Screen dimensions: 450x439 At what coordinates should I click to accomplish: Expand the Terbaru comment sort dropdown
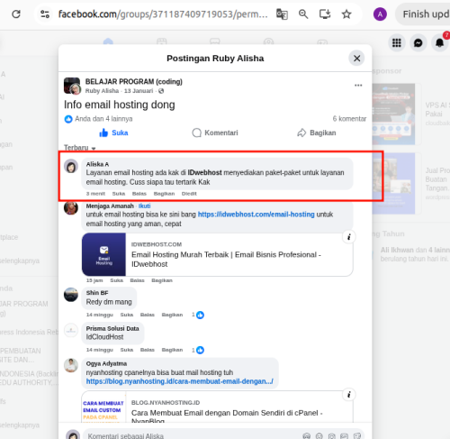click(x=79, y=148)
